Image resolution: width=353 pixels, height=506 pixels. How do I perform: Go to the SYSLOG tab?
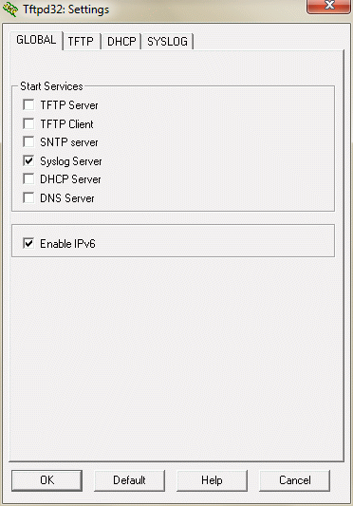pos(167,42)
